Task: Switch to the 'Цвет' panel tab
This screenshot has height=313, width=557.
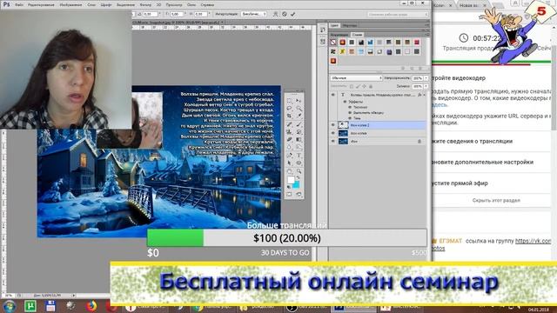Action: pos(334,25)
